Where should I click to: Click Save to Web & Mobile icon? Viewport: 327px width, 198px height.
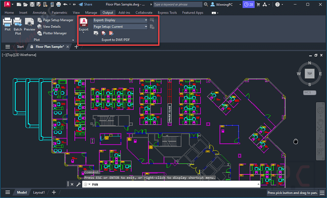click(52, 4)
